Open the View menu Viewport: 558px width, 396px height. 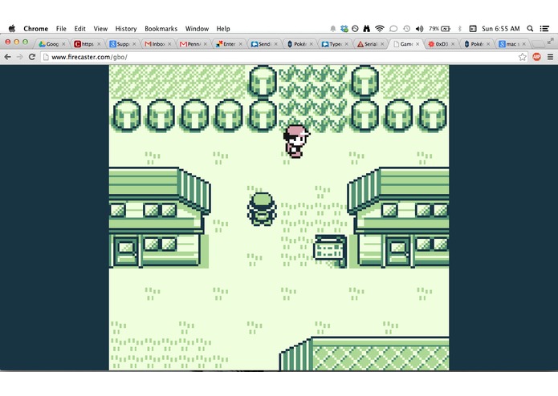pos(100,29)
